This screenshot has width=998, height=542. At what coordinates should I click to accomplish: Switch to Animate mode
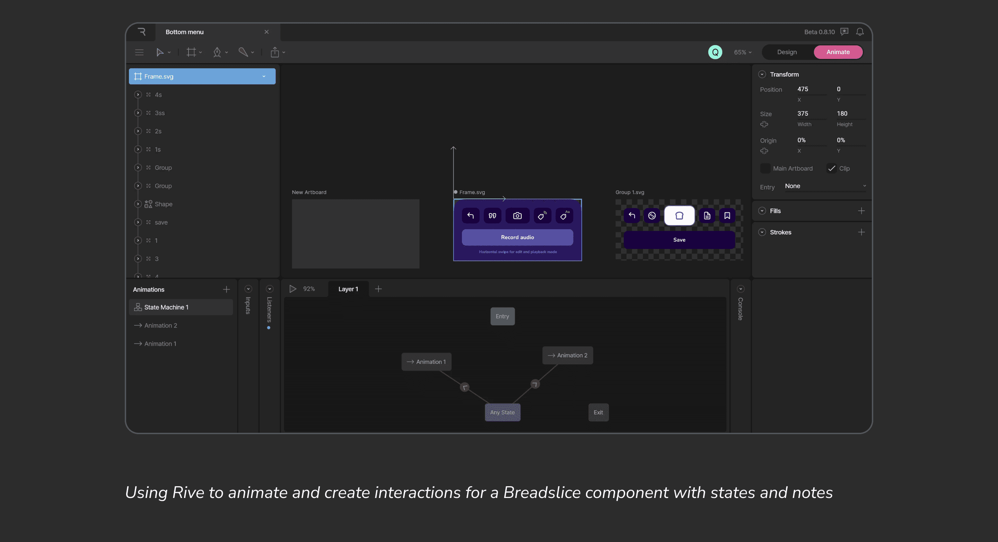pyautogui.click(x=838, y=52)
